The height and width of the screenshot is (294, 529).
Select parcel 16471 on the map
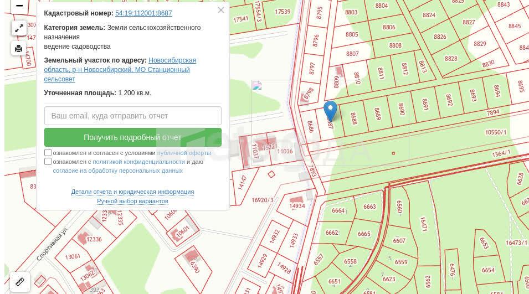click(x=423, y=224)
